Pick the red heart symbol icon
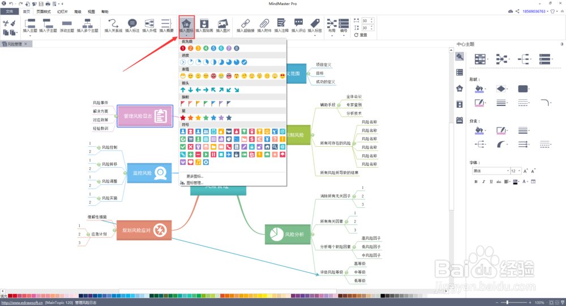Image resolution: width=566 pixels, height=306 pixels. 191,162
